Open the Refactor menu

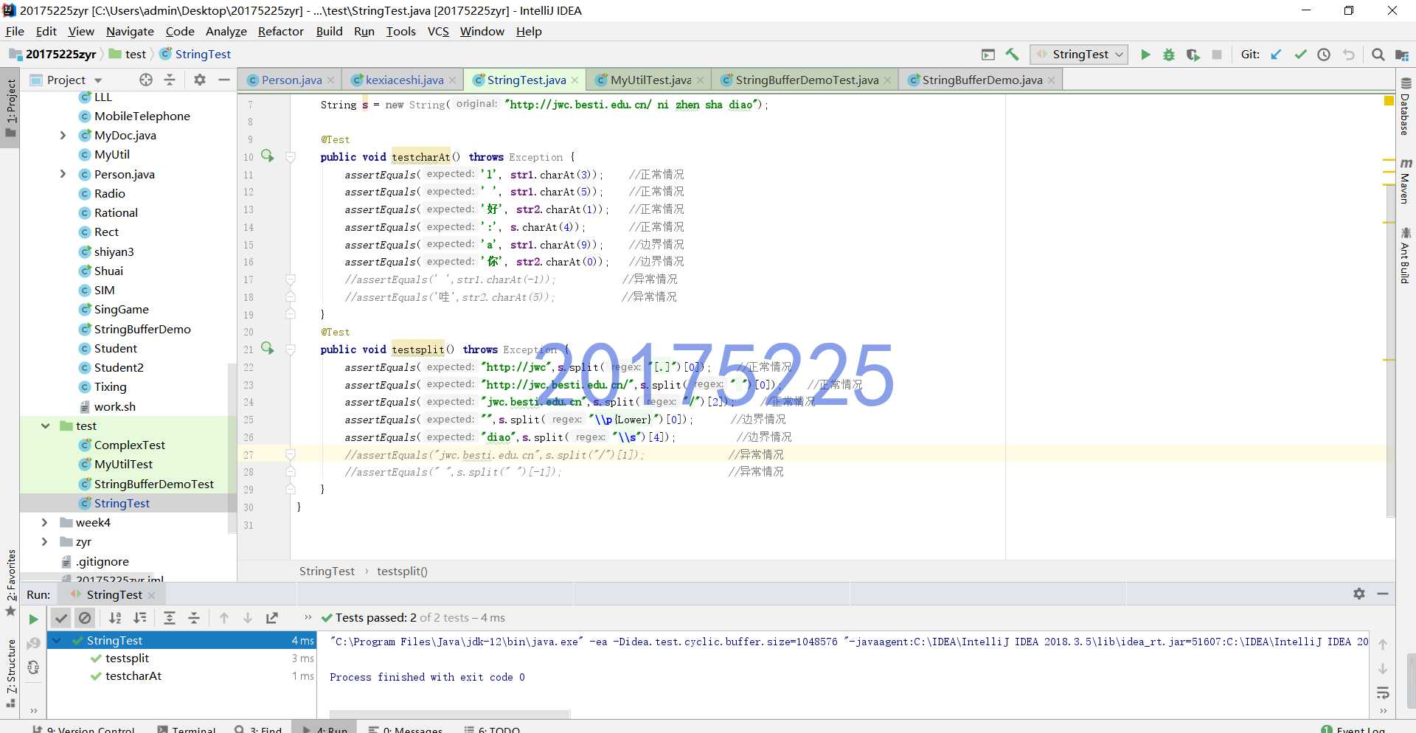click(x=280, y=31)
